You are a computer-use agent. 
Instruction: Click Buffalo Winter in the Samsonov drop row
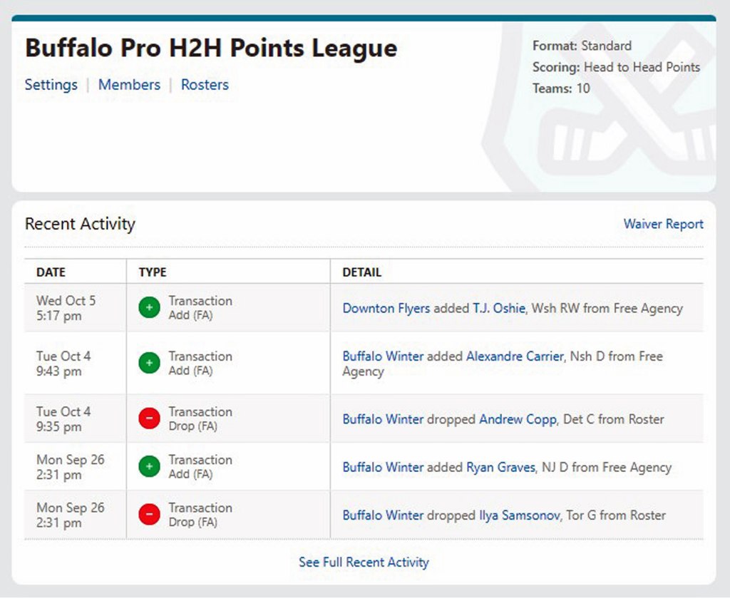(383, 515)
